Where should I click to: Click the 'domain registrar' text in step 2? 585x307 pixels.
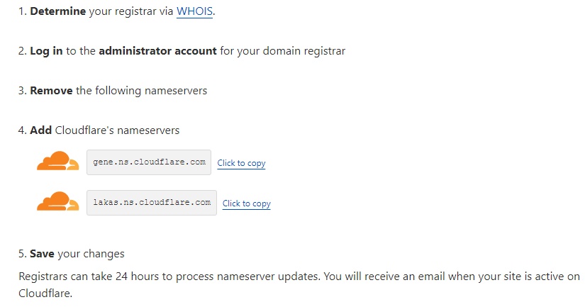[304, 51]
